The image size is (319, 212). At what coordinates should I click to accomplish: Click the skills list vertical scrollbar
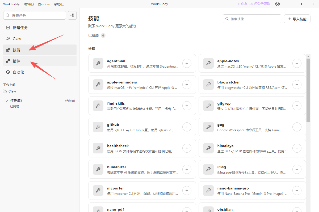click(308, 90)
